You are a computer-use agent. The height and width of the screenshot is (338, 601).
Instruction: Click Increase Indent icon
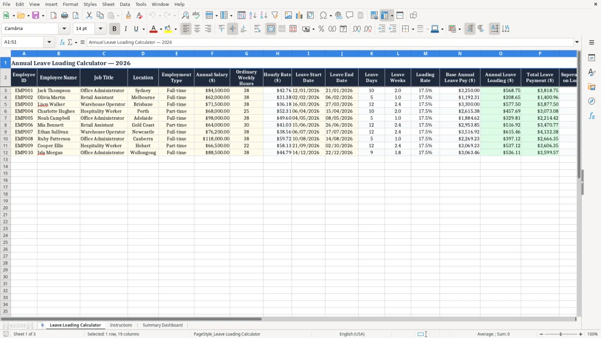(382, 29)
